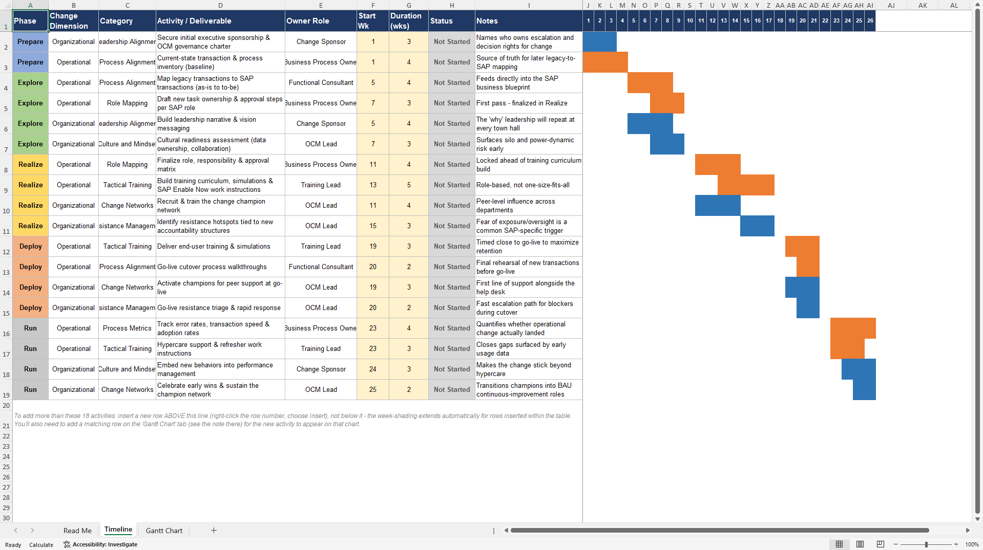Switch to the Read Me sheet tab

(x=77, y=531)
